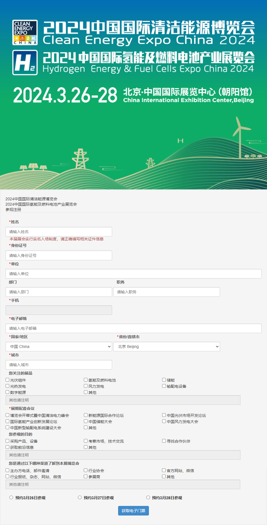
Task: Check the 主办方电话、邮件邀请 checkbox
Action: 8,470
